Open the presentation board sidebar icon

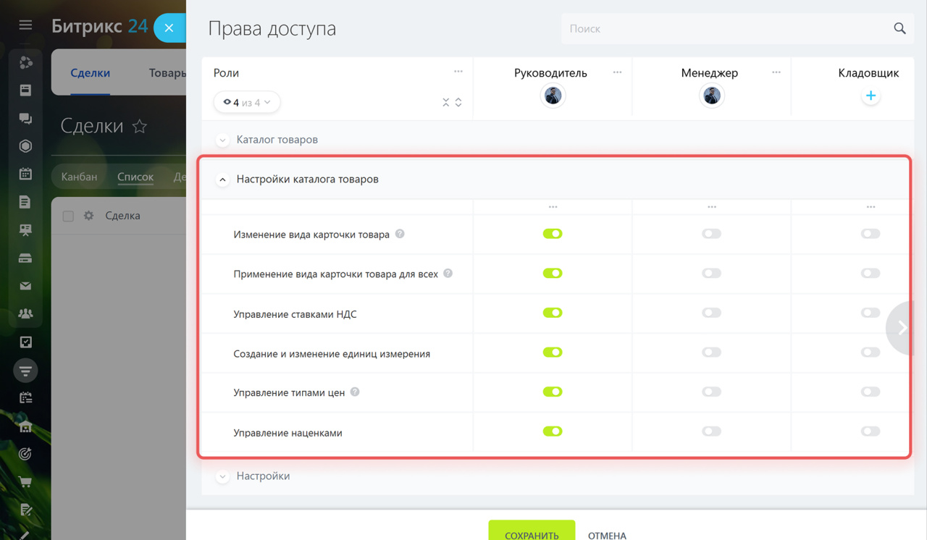pos(25,230)
